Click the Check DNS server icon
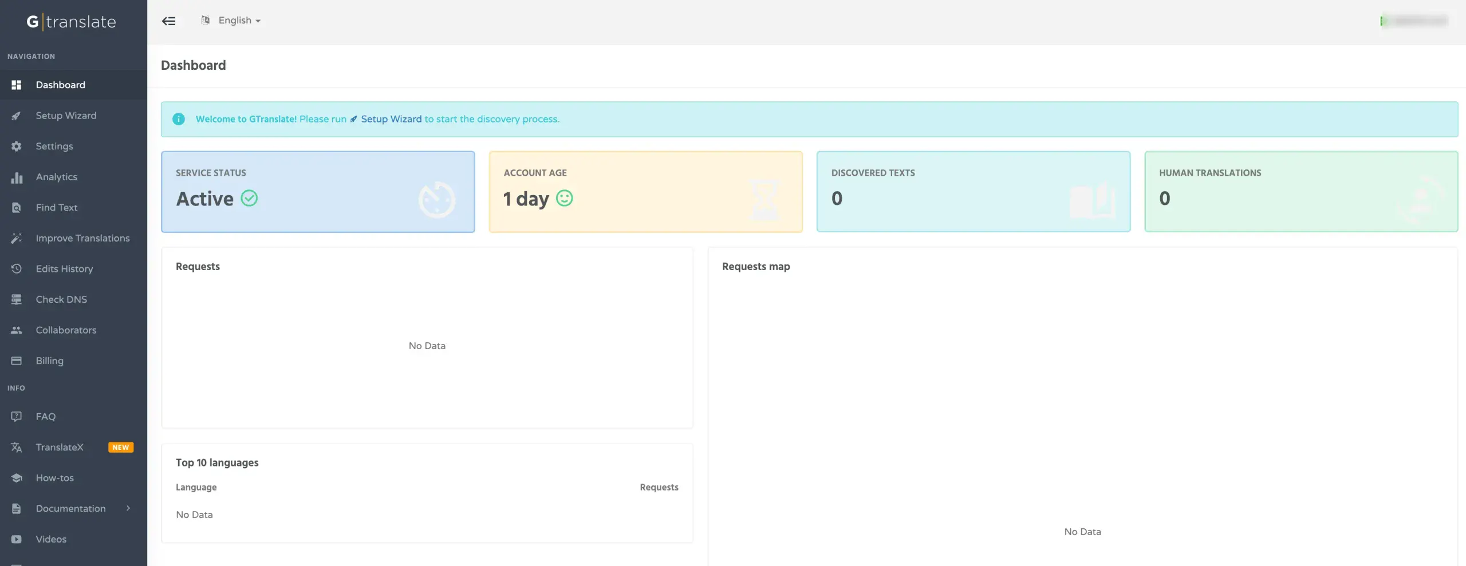Screen dimensions: 1466x566 16,299
